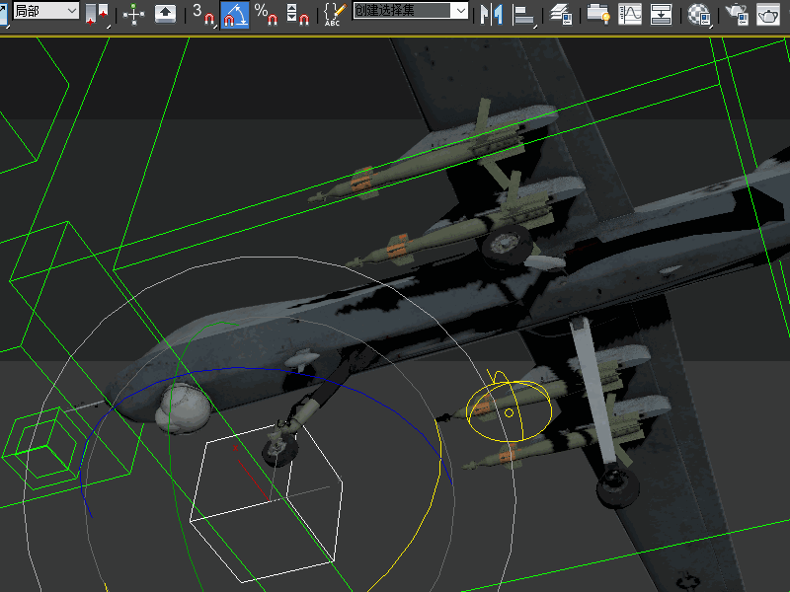Image resolution: width=790 pixels, height=592 pixels.
Task: Open the Schematic View
Action: pos(659,13)
